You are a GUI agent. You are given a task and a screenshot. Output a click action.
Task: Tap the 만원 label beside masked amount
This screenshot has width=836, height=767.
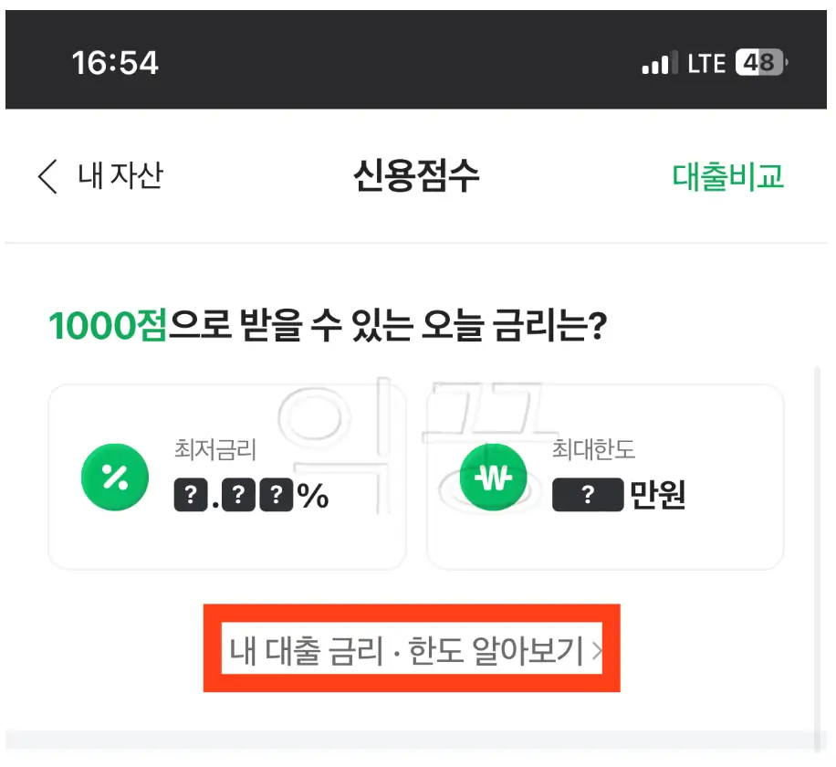655,494
